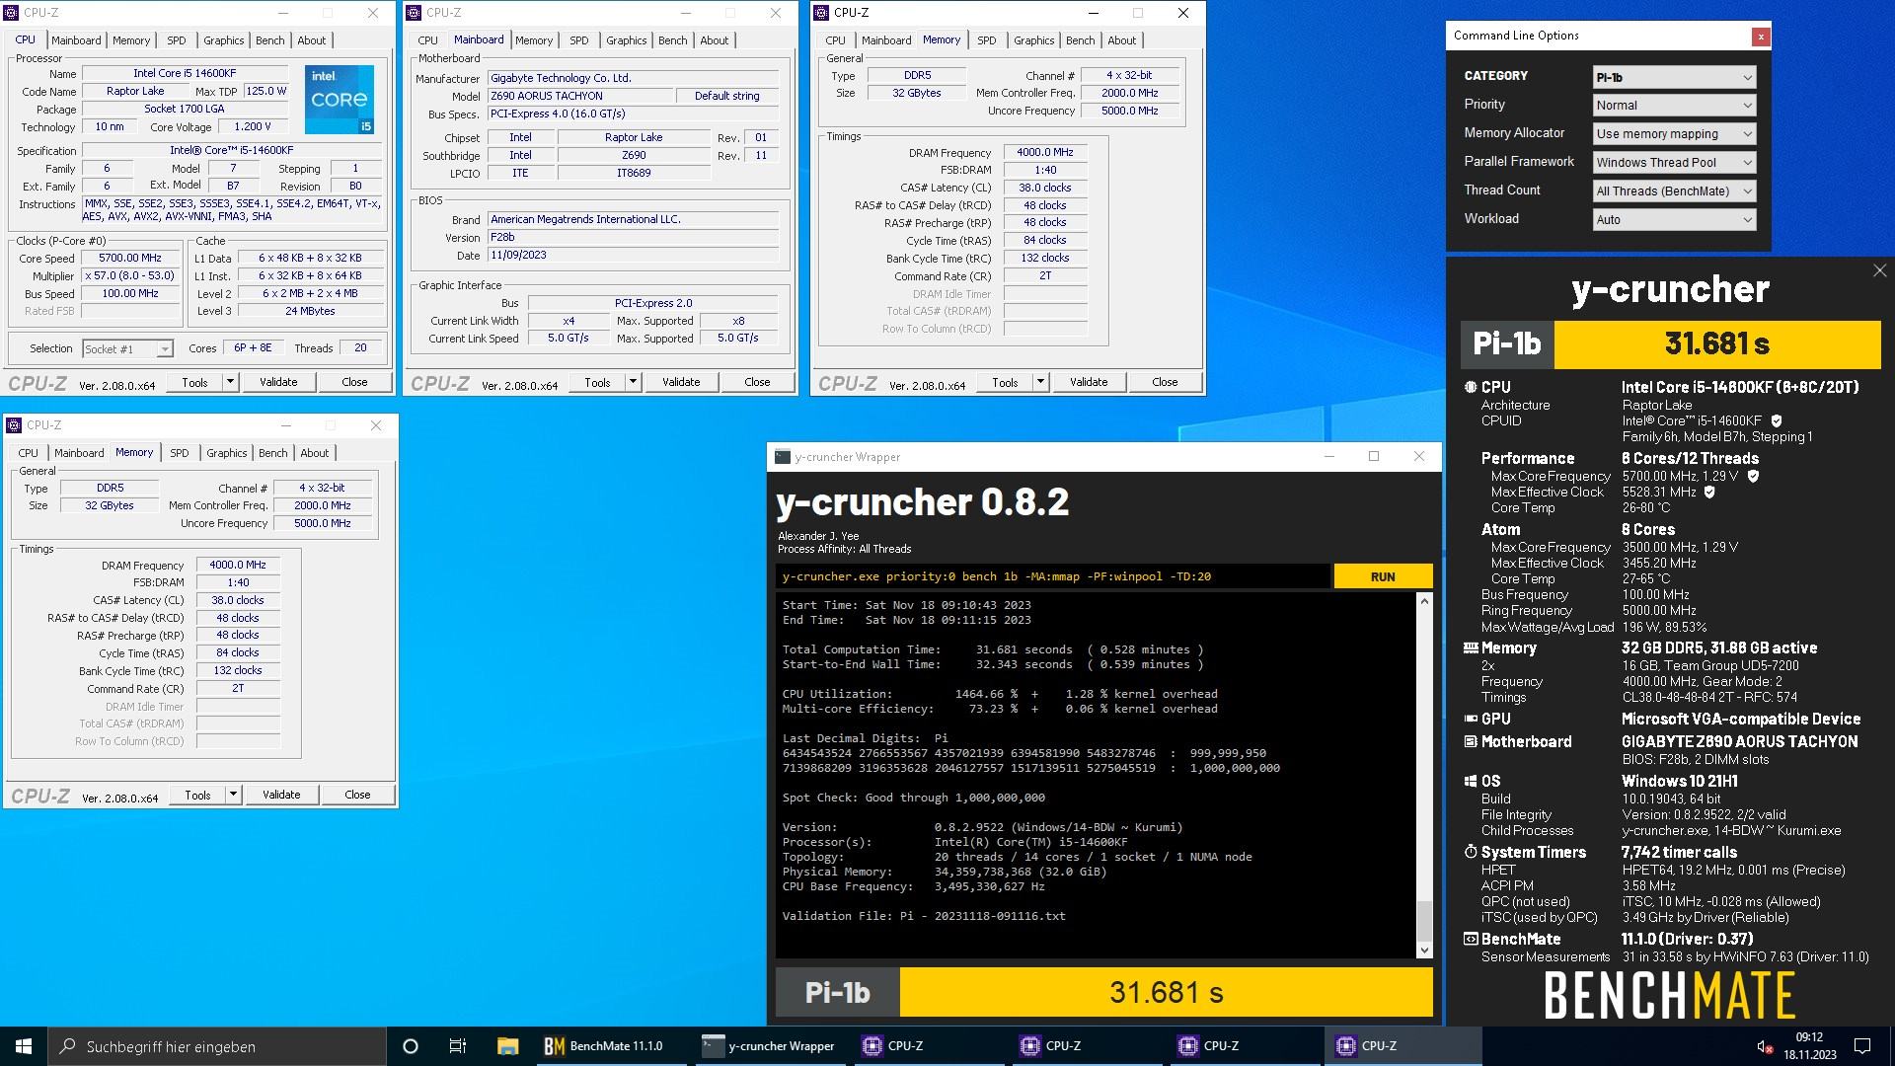Click Validation File line in y-cruncher output
Viewport: 1895px width, 1066px height.
pyautogui.click(x=924, y=916)
